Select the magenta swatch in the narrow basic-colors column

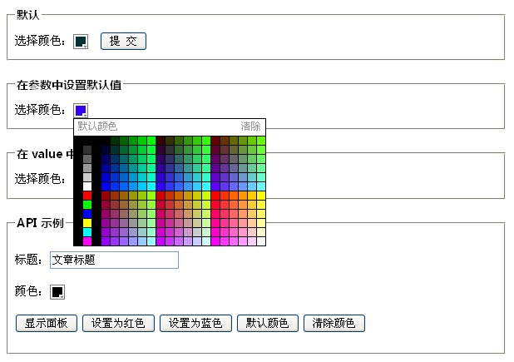tap(87, 241)
